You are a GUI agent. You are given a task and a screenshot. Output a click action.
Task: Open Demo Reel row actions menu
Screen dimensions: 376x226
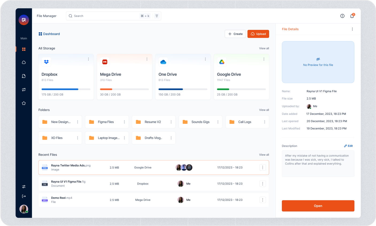tap(263, 200)
